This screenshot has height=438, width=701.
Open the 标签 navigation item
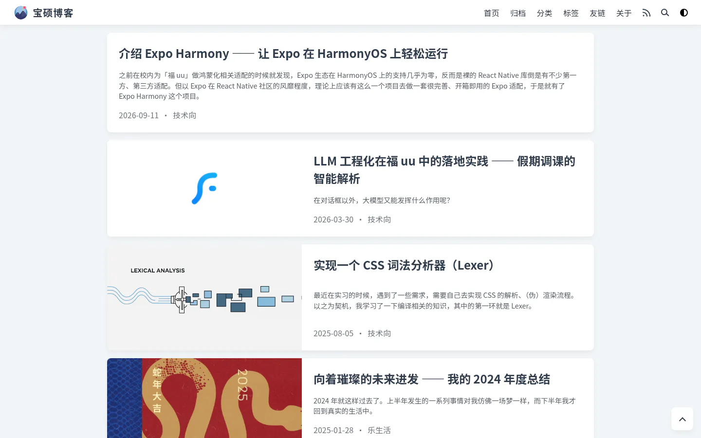tap(571, 13)
